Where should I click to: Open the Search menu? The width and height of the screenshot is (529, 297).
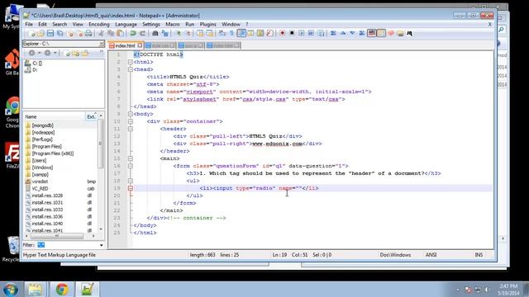pos(60,24)
